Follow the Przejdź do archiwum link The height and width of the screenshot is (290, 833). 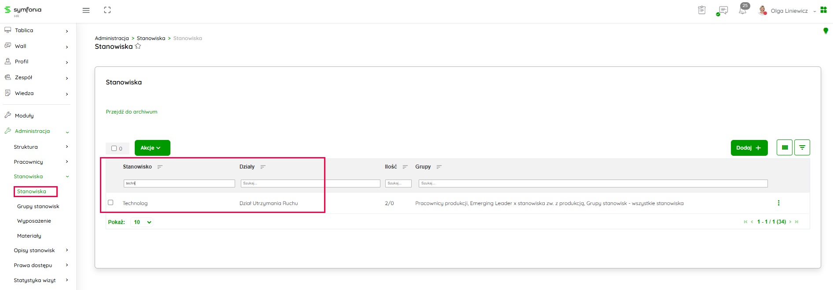pos(131,112)
